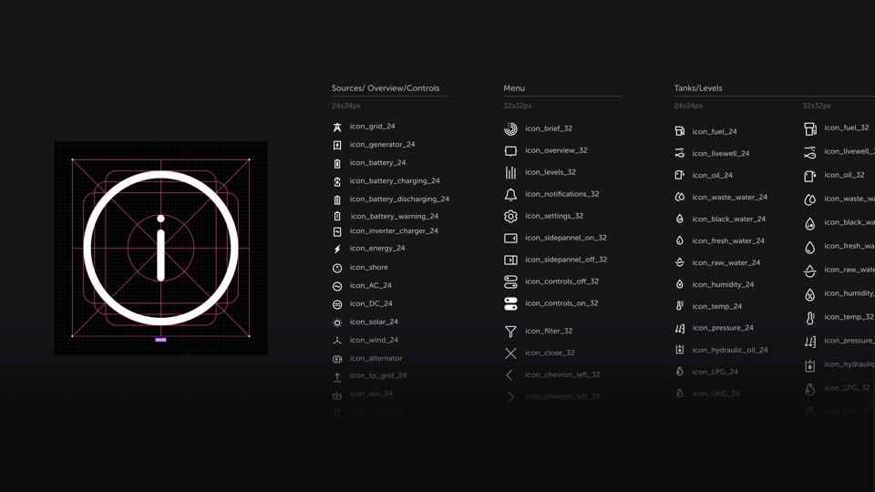The width and height of the screenshot is (875, 492).
Task: Click the flame icon beside icon_LPG_24
Action: (x=680, y=372)
